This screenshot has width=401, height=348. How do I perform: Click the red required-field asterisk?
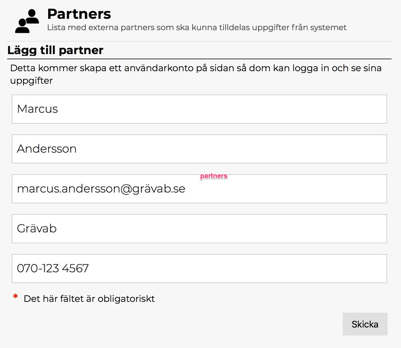click(15, 297)
